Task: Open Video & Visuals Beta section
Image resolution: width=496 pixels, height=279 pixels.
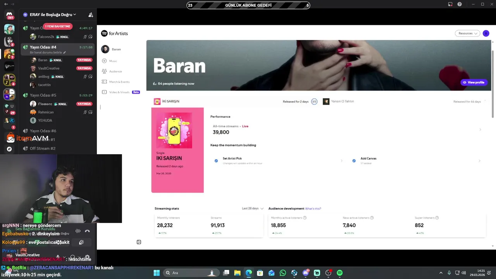Action: [121, 92]
